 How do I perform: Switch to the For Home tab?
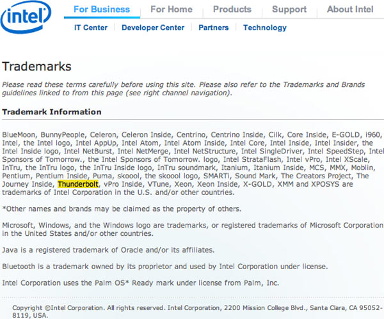click(x=171, y=10)
